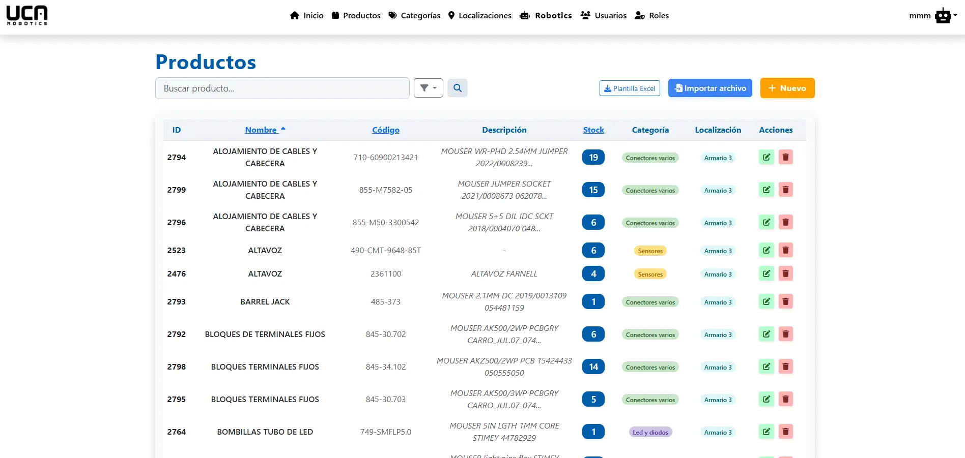Download the Plantilla Excel template

630,88
